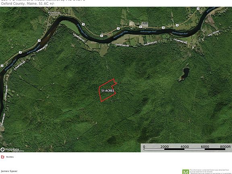232x174 pixels.
Task: Click the Mapbox logo icon
Action: tap(2, 149)
